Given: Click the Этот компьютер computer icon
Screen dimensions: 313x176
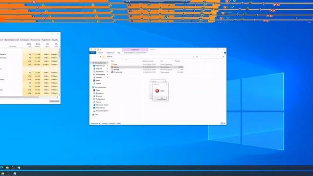Looking at the screenshot, I should tap(93, 87).
